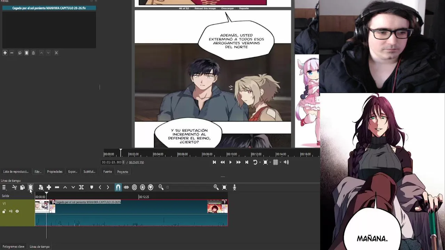Image resolution: width=445 pixels, height=250 pixels.
Task: Open loop options dropdown arrow
Action: (260, 162)
